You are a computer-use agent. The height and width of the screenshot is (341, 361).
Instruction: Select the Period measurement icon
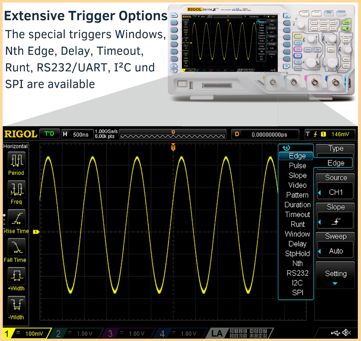[x=16, y=161]
